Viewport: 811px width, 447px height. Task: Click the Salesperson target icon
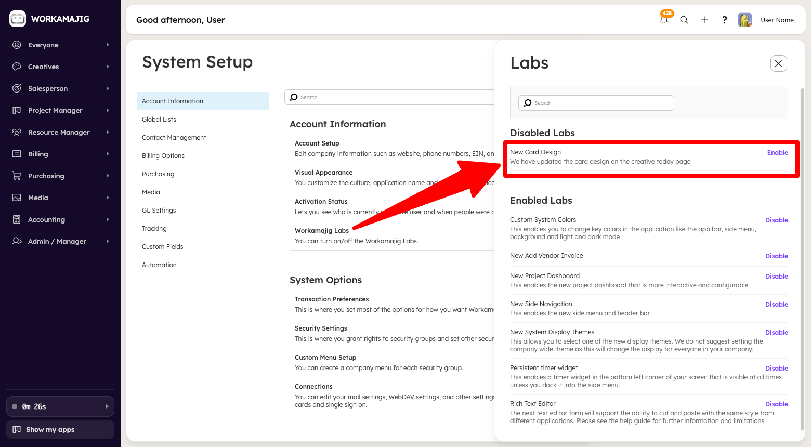pyautogui.click(x=17, y=88)
